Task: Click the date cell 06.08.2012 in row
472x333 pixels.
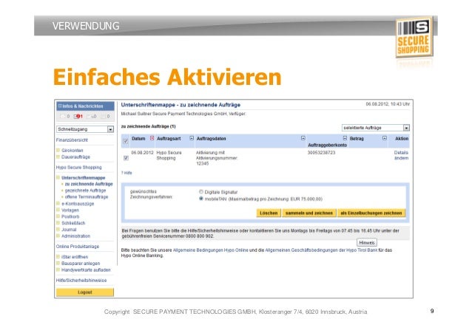Action: point(142,153)
